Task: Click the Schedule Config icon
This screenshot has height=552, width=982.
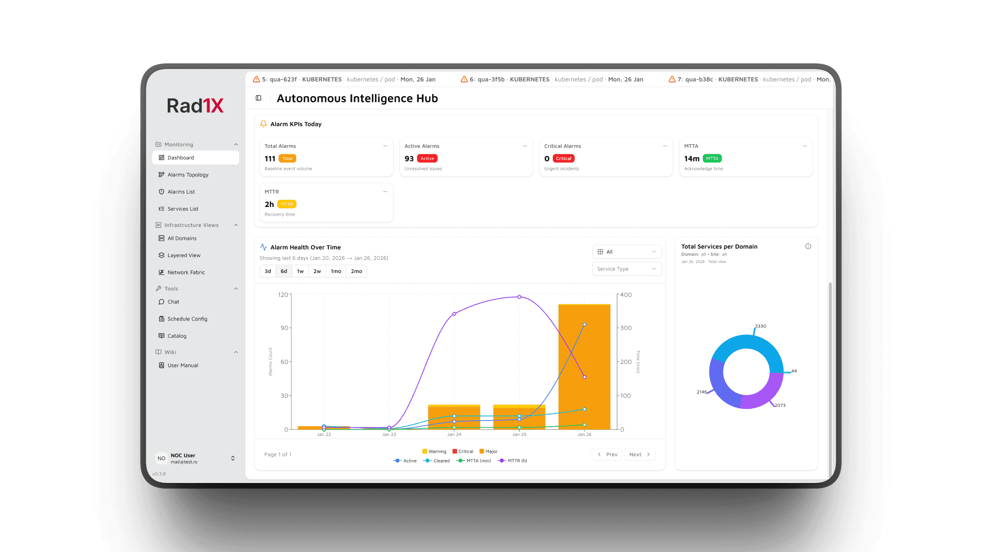Action: click(162, 319)
